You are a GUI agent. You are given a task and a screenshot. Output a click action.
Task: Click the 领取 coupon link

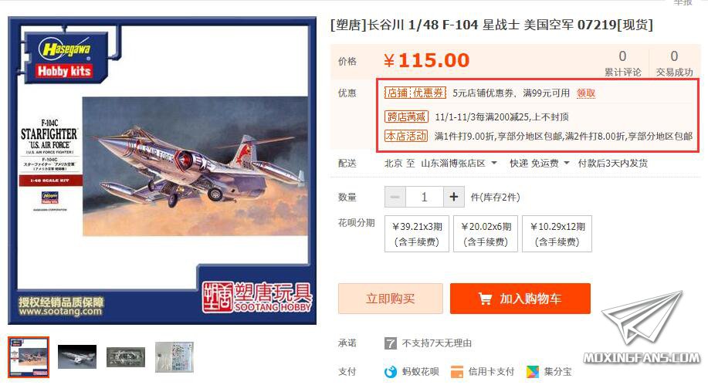click(586, 93)
